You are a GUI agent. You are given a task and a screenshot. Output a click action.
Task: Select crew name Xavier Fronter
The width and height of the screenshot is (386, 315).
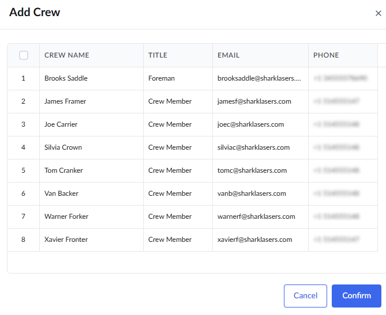66,240
